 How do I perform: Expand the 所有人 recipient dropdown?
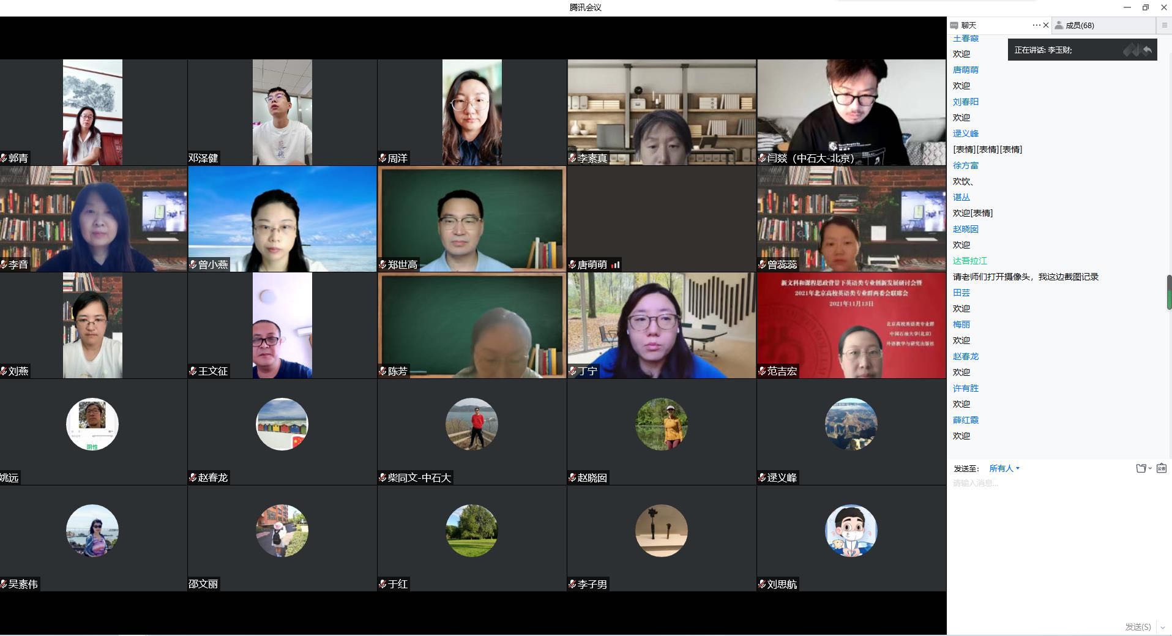pyautogui.click(x=1004, y=468)
